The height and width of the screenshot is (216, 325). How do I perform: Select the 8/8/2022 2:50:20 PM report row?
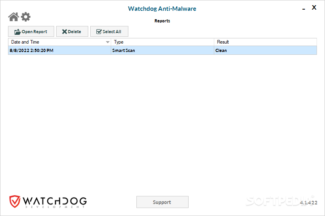pyautogui.click(x=162, y=50)
